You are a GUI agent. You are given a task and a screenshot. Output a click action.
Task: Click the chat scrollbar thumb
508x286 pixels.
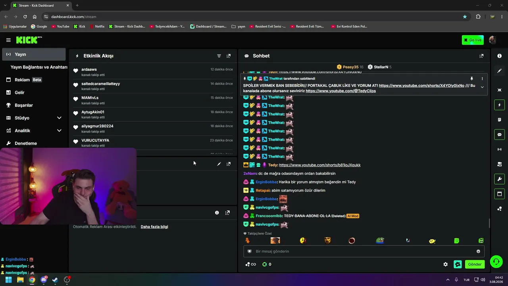click(489, 223)
